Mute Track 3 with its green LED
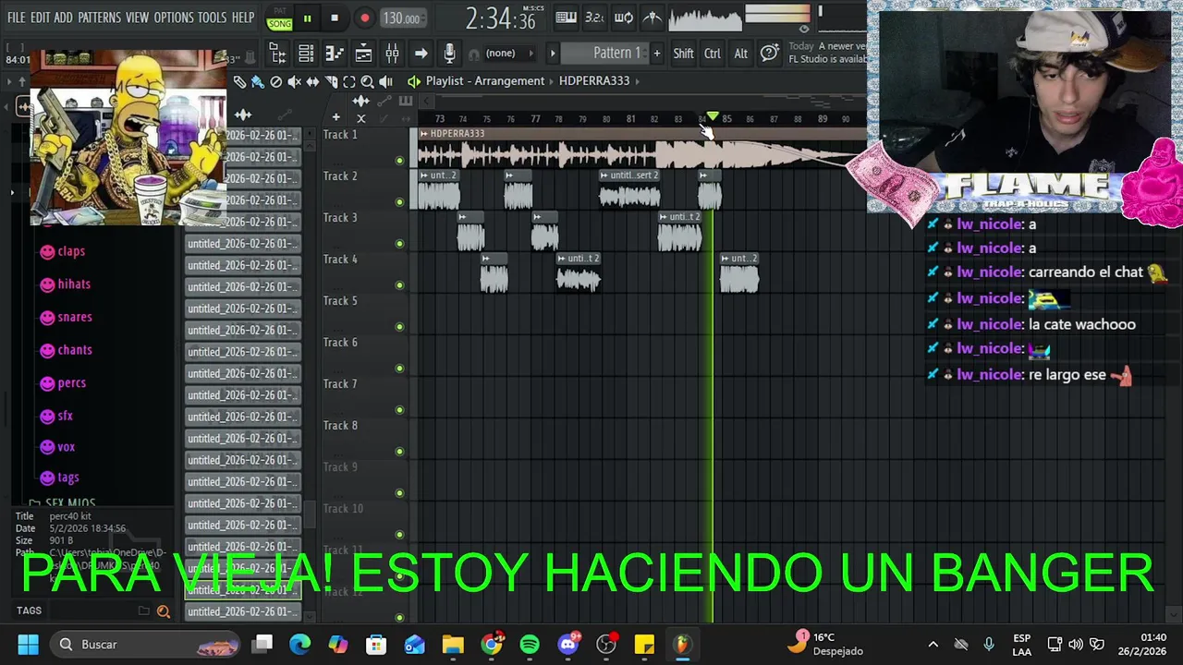This screenshot has height=665, width=1183. coord(399,244)
